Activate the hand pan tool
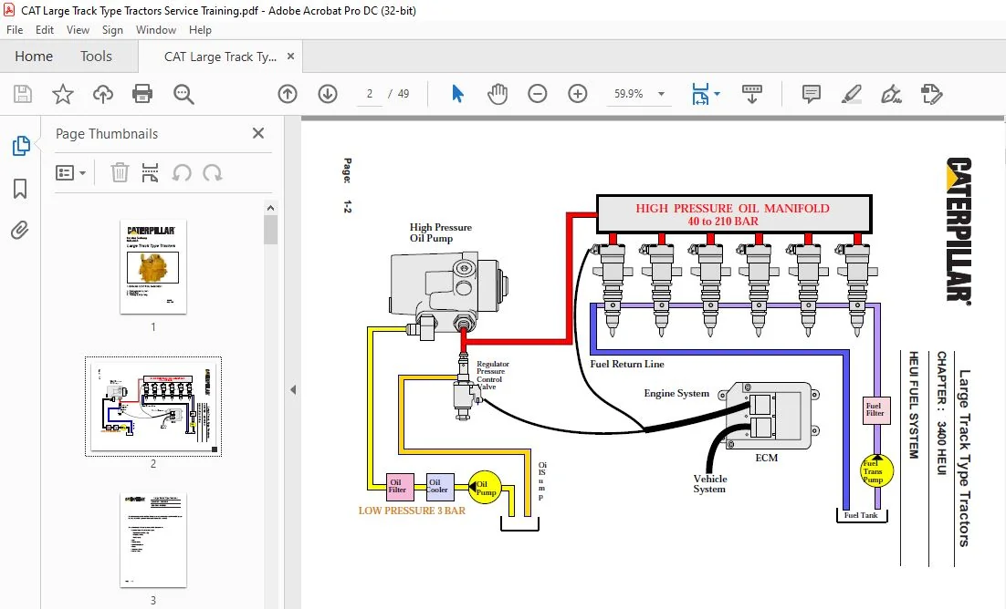The image size is (1006, 609). pyautogui.click(x=498, y=94)
